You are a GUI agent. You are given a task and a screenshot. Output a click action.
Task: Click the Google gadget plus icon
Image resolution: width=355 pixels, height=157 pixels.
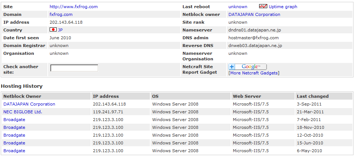tap(232, 67)
